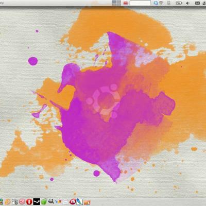
Task: Open the volume speaker indicator
Action: tap(187, 3)
